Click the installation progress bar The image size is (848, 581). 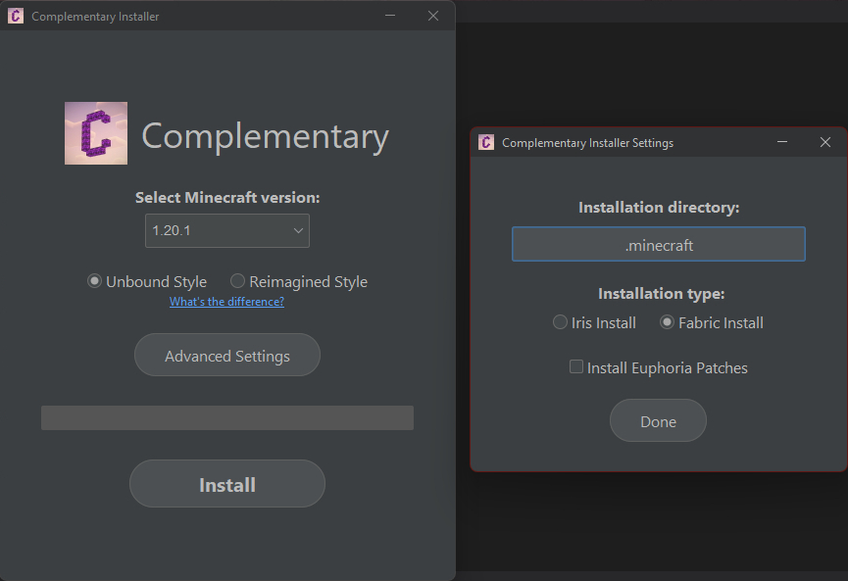tap(227, 418)
